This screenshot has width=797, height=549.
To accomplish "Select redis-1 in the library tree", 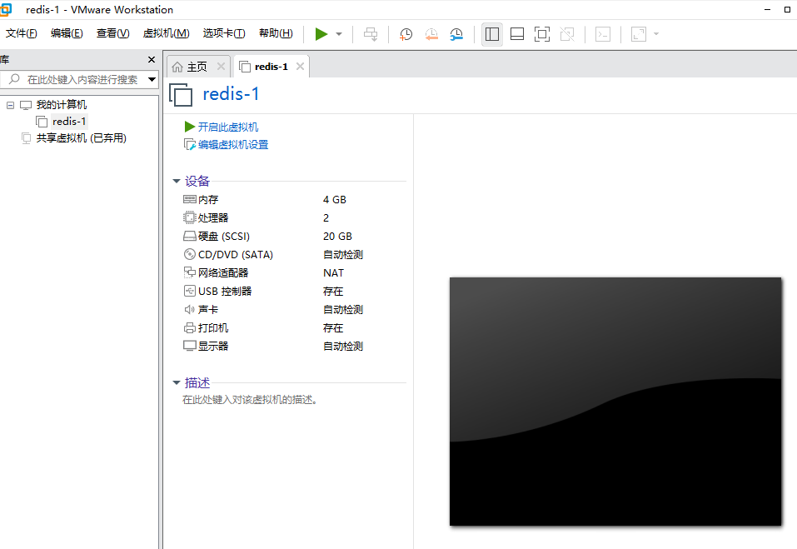I will (x=69, y=122).
